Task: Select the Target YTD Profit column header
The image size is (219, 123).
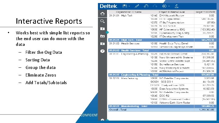Action: click(205, 12)
